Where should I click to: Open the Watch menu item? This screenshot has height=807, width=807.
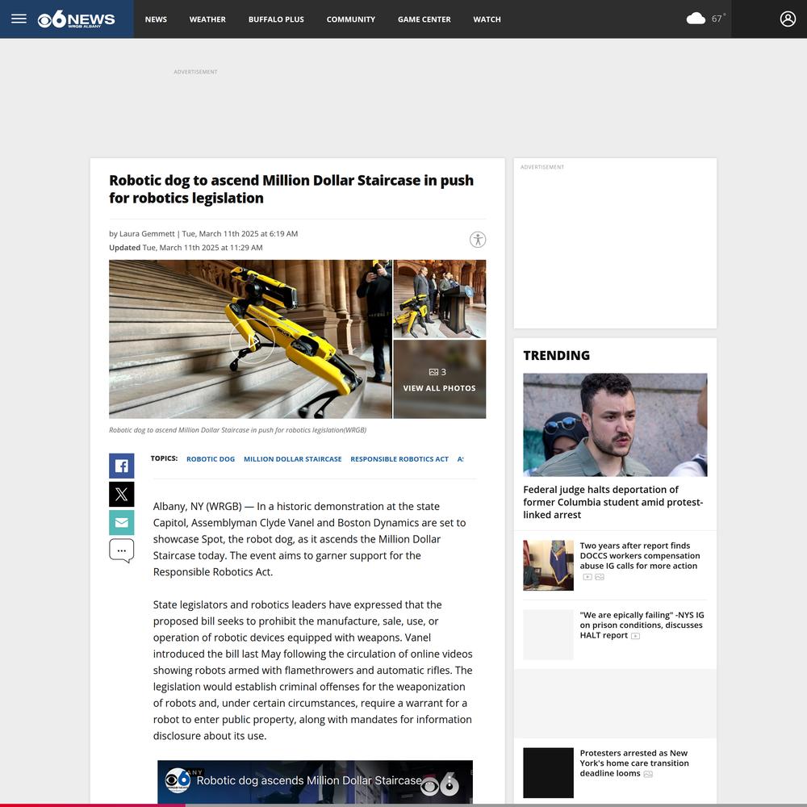pyautogui.click(x=487, y=19)
